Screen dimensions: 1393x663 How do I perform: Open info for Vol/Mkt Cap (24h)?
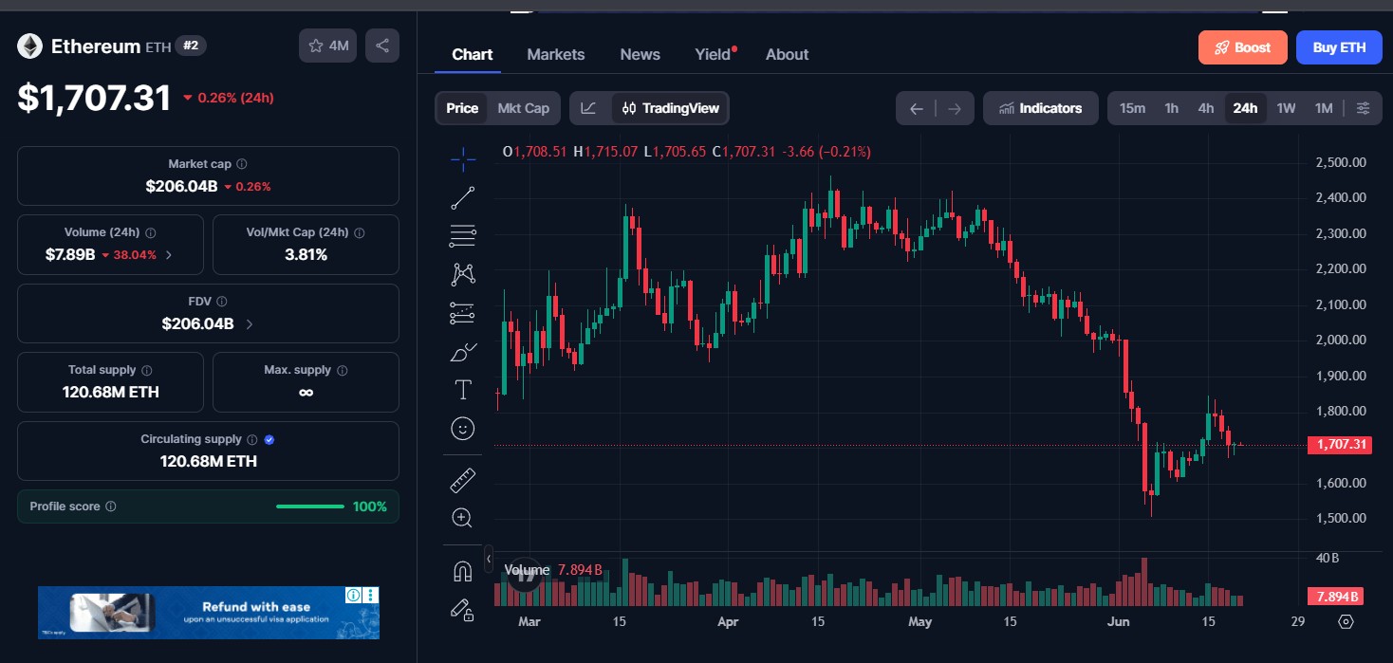point(359,232)
